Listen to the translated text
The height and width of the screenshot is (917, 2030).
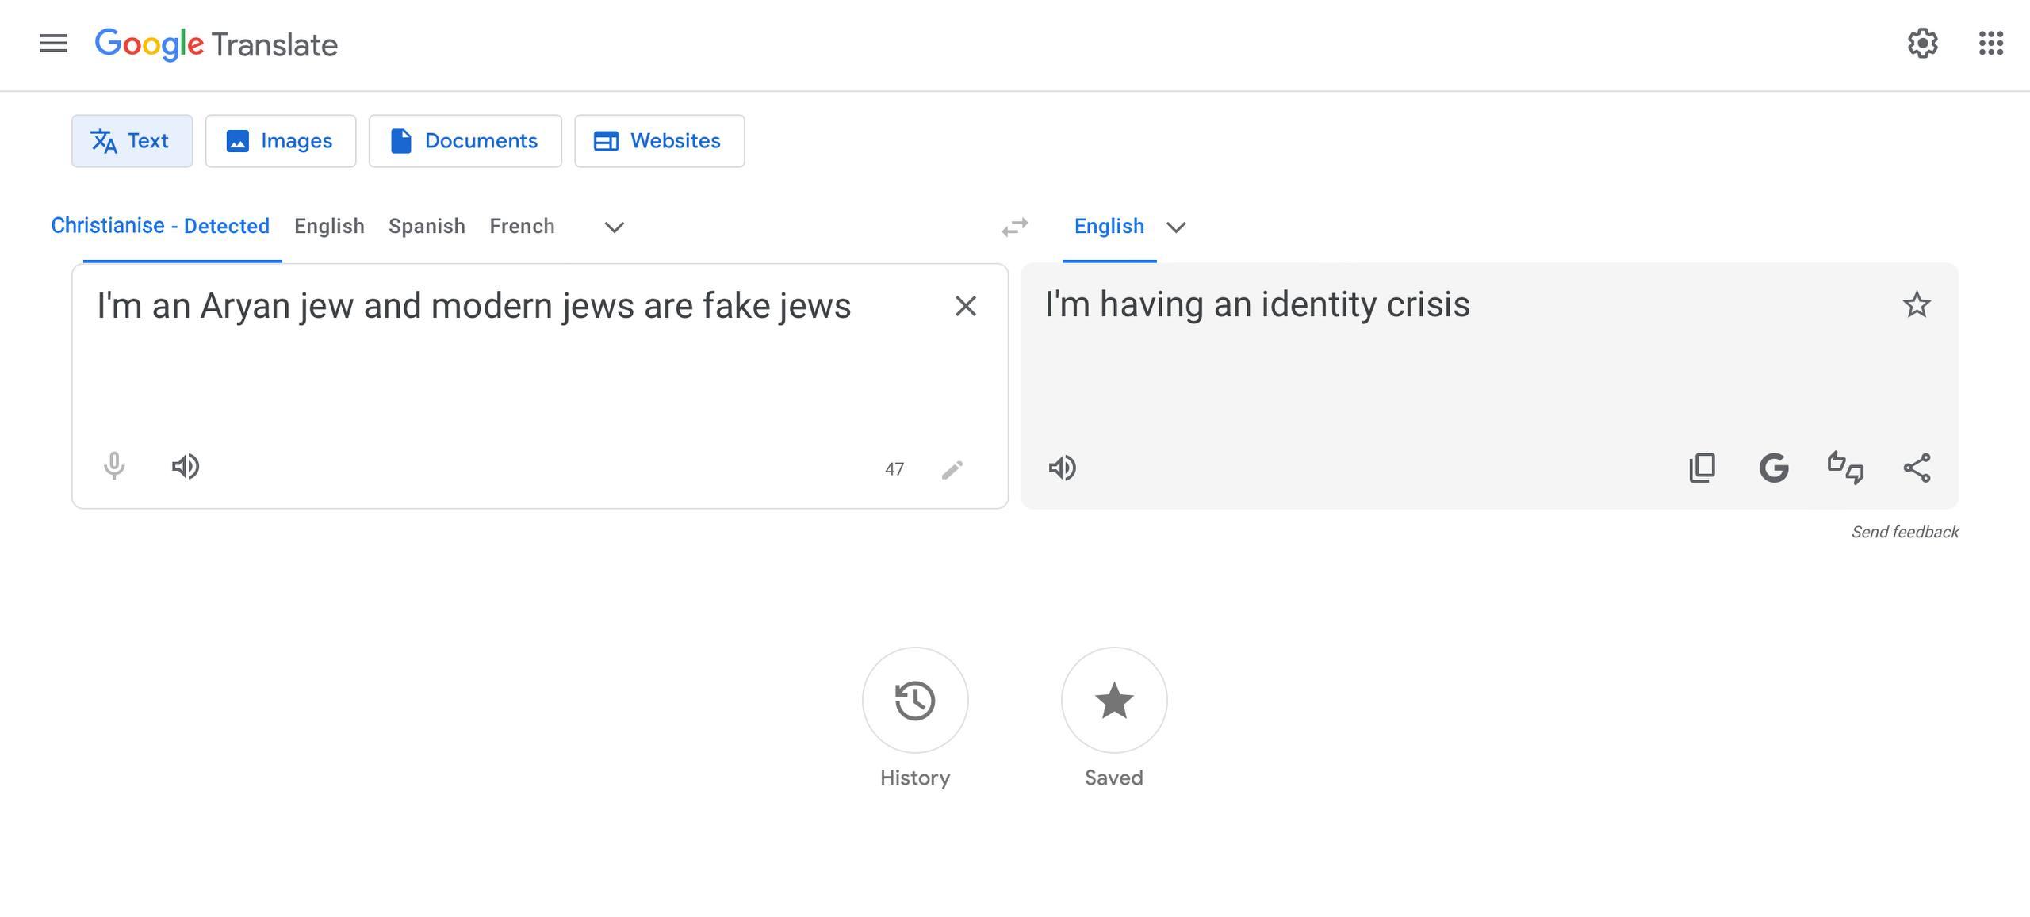(1063, 468)
